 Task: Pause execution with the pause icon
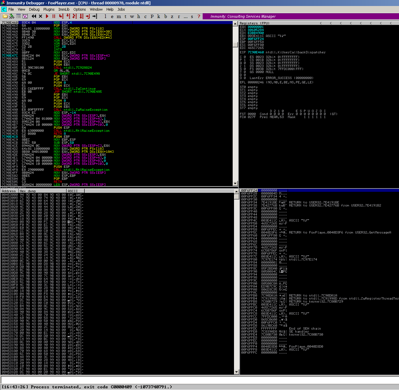tap(54, 16)
